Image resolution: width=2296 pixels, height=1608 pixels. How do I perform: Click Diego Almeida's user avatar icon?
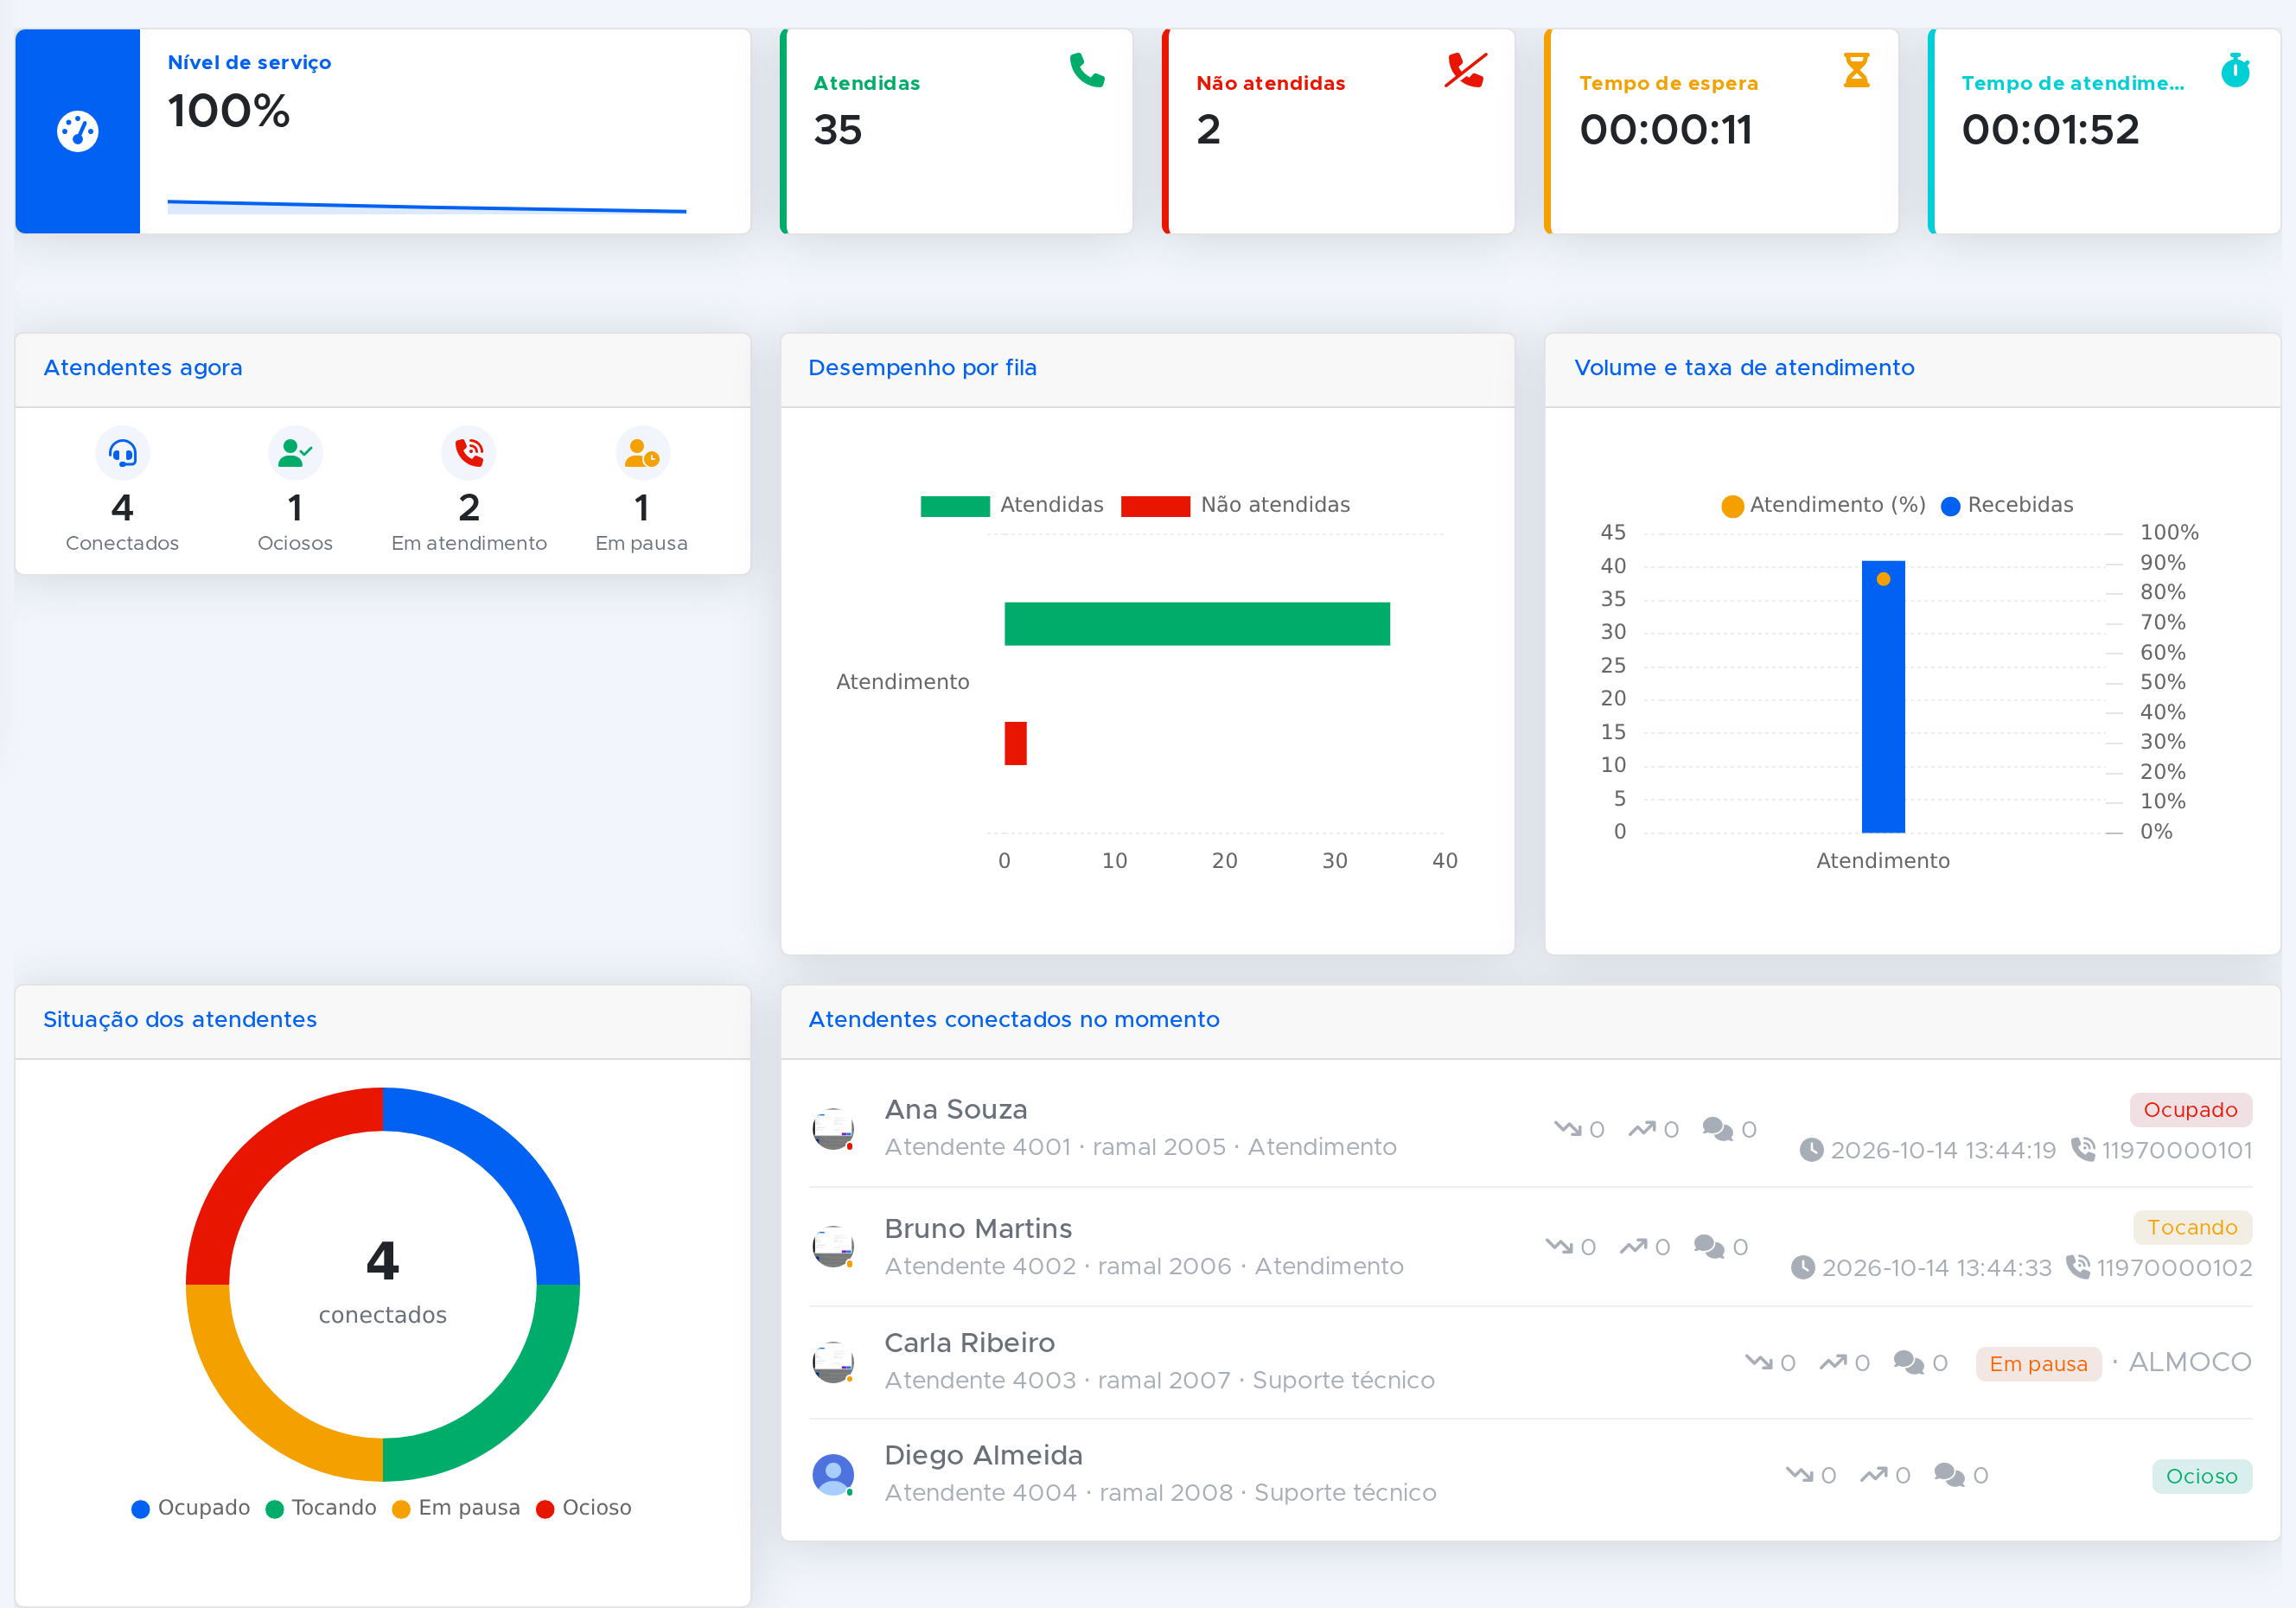click(x=833, y=1475)
